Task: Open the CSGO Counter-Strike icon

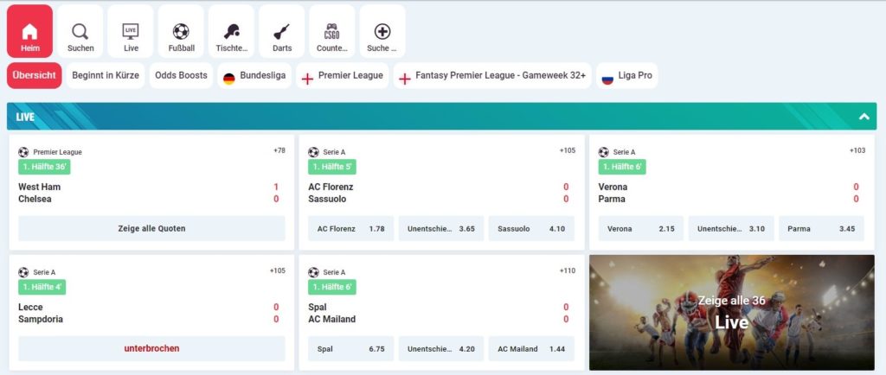Action: [x=332, y=31]
